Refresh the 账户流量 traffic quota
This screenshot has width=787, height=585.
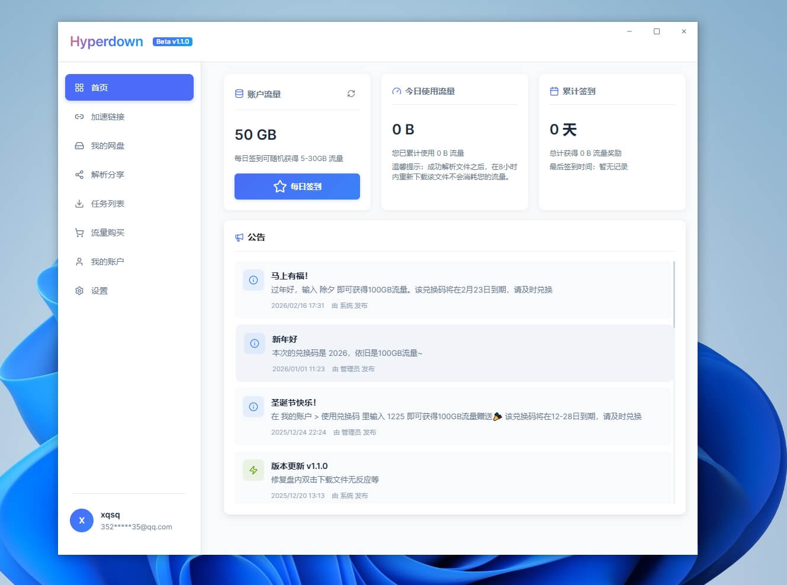pos(351,94)
